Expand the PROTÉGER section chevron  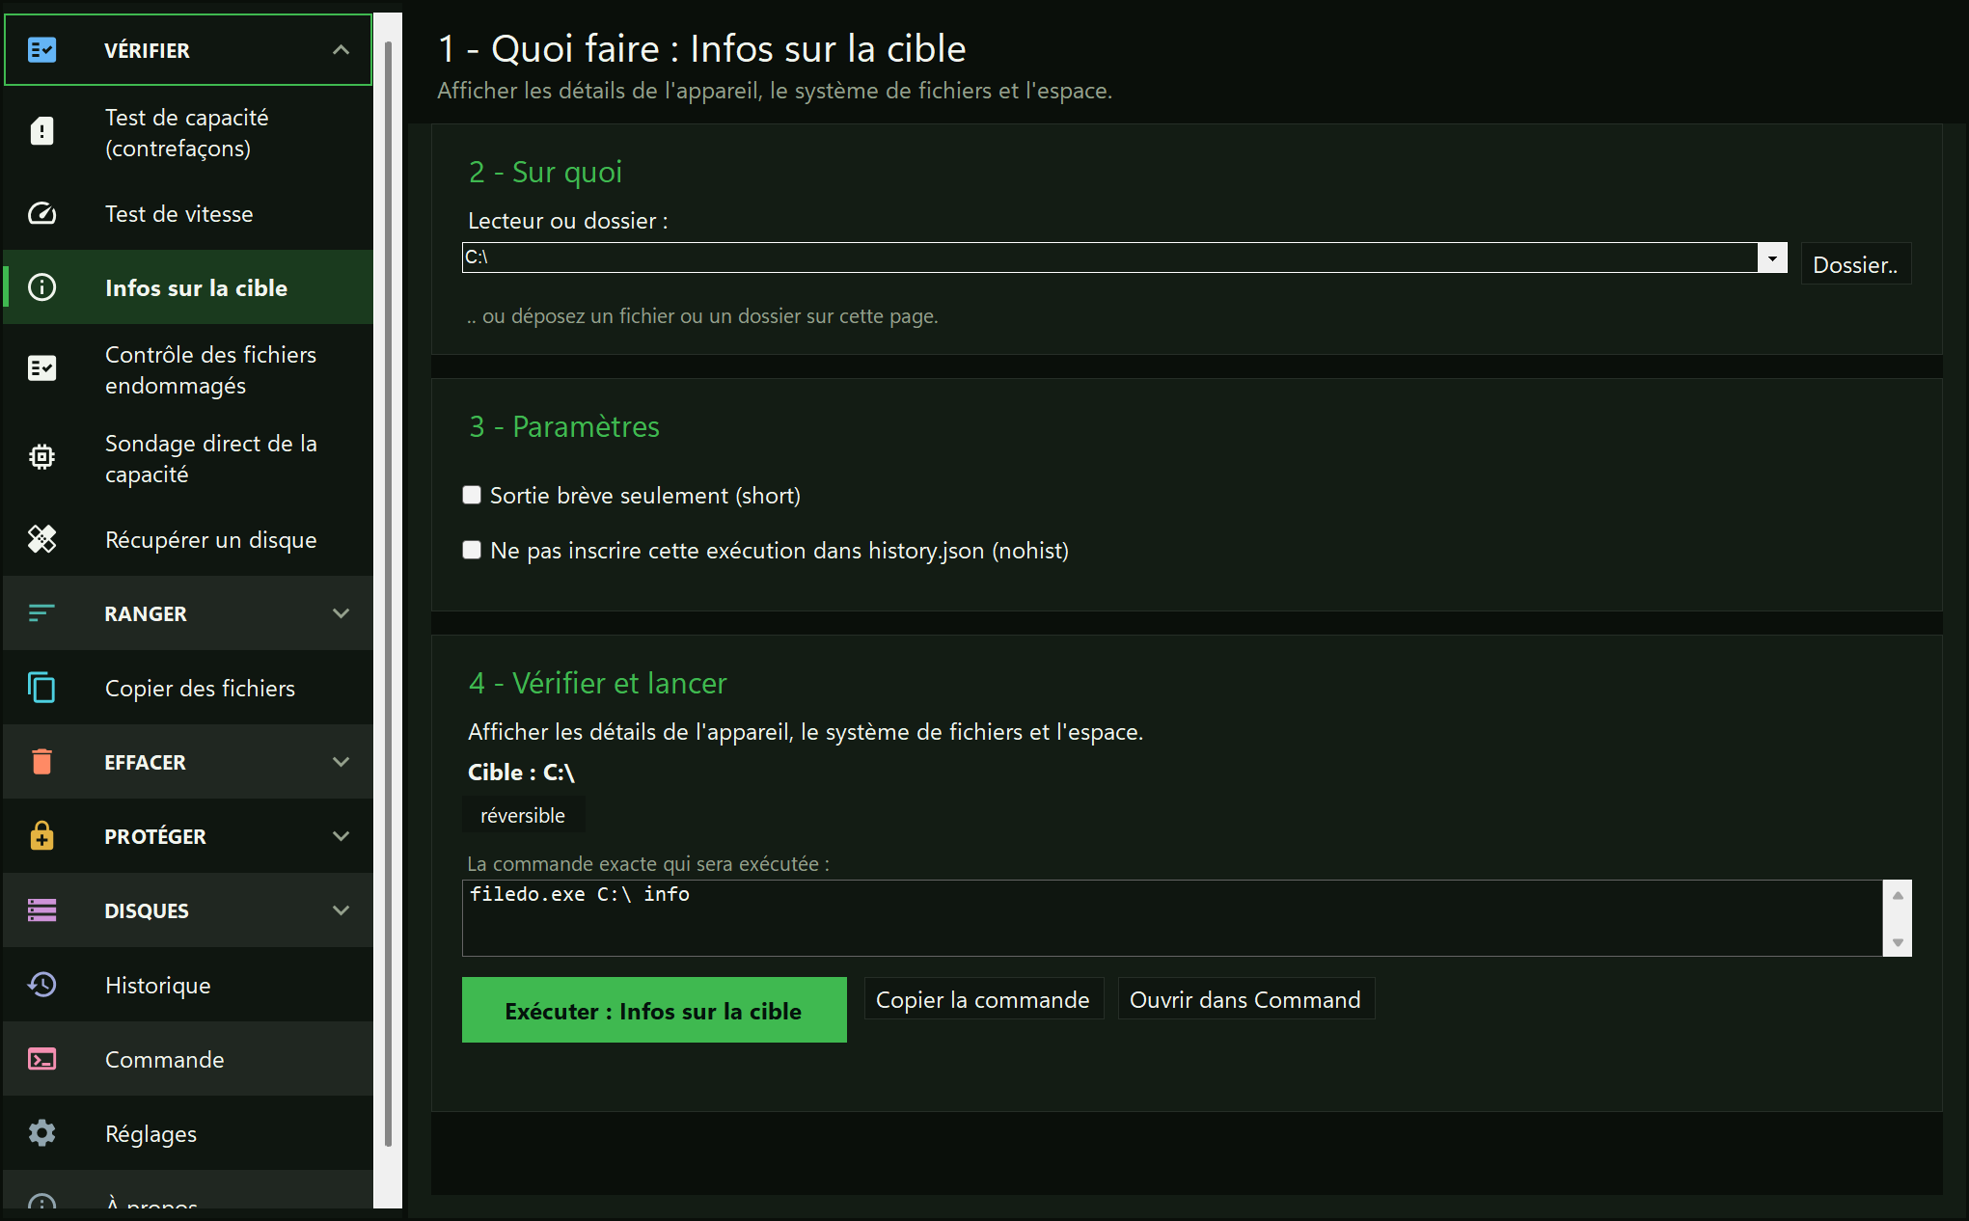pyautogui.click(x=341, y=836)
